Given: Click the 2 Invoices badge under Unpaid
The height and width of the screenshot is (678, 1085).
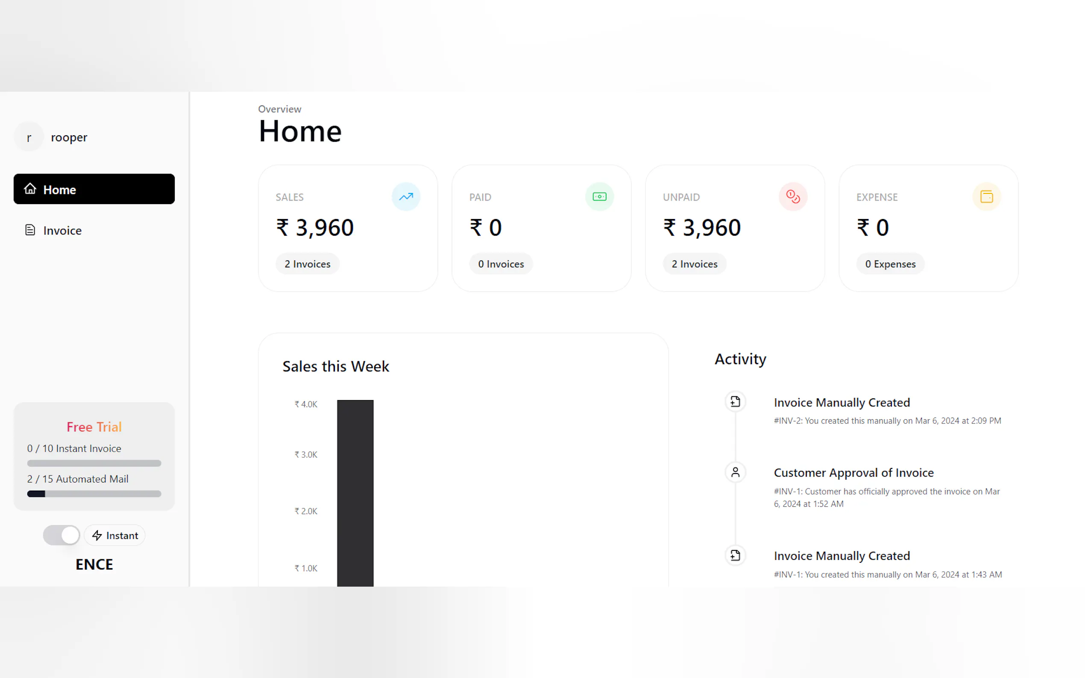Looking at the screenshot, I should click(694, 264).
